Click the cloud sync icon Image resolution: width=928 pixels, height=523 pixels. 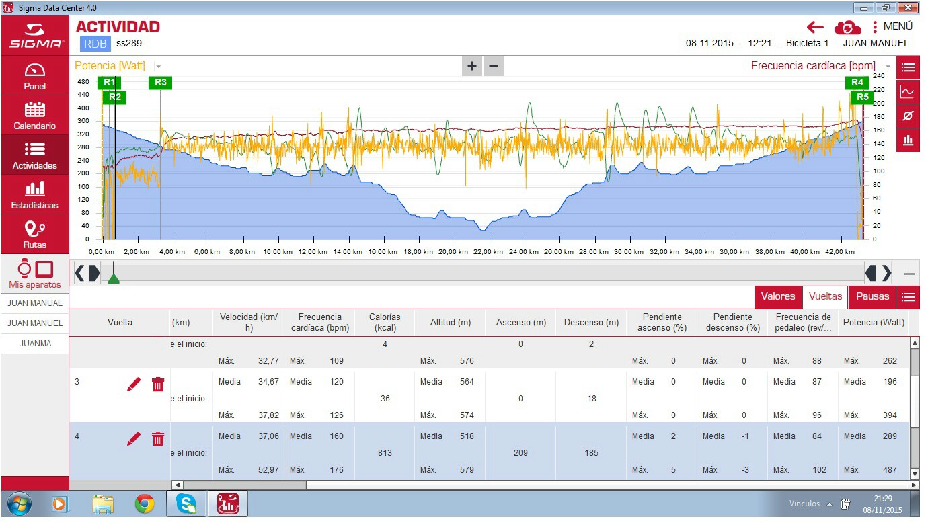[x=847, y=27]
